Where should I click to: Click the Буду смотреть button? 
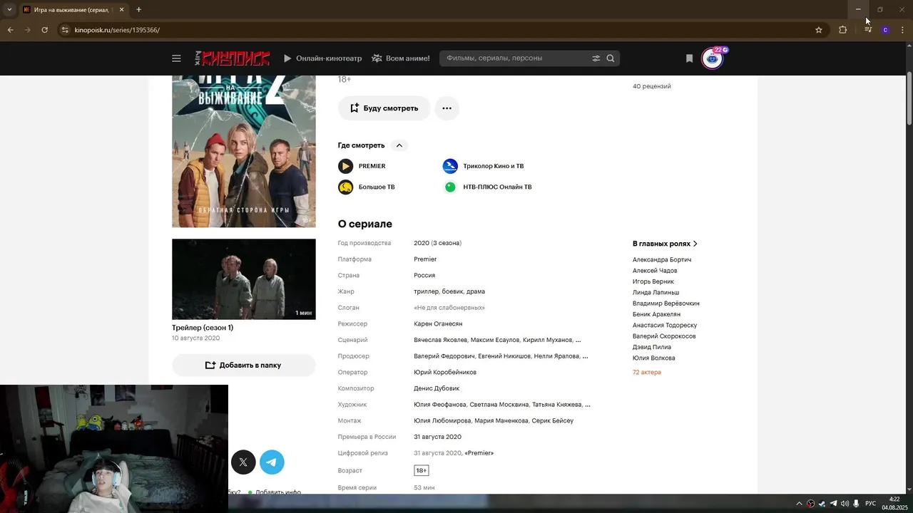(x=384, y=108)
